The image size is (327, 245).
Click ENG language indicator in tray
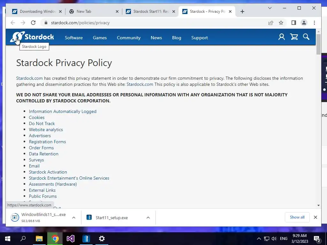284,239
